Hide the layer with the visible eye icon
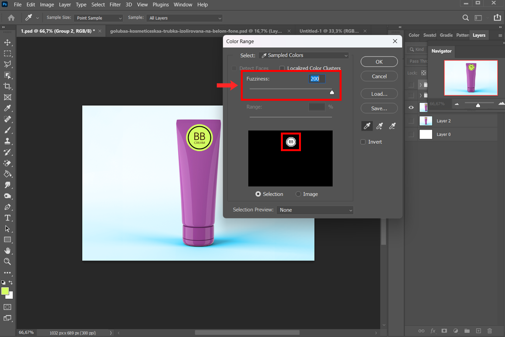505x337 pixels. pyautogui.click(x=411, y=108)
